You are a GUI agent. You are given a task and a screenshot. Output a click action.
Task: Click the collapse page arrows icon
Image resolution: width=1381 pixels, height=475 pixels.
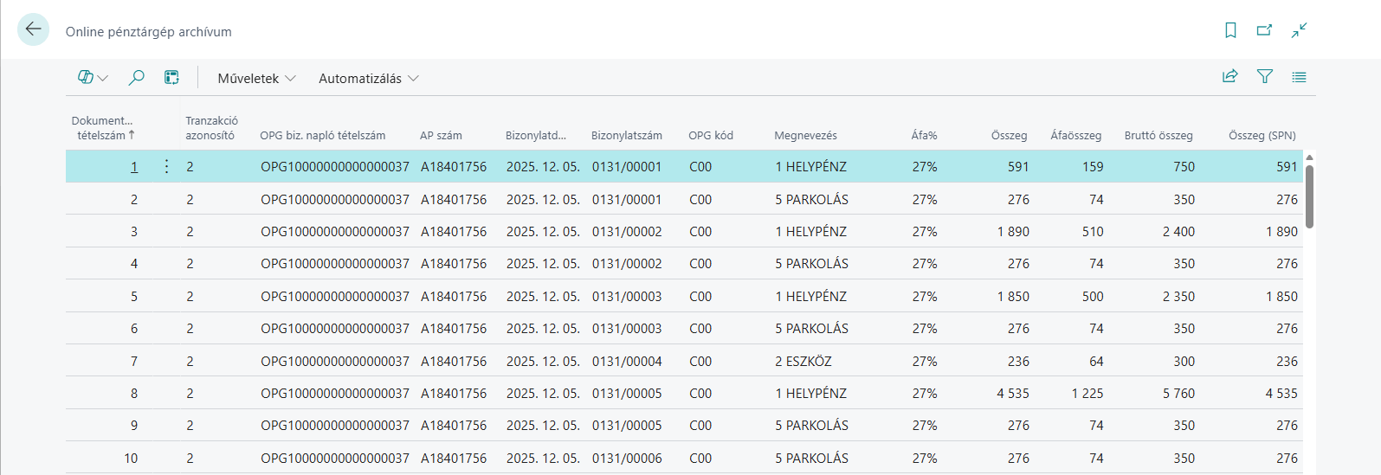pyautogui.click(x=1299, y=30)
